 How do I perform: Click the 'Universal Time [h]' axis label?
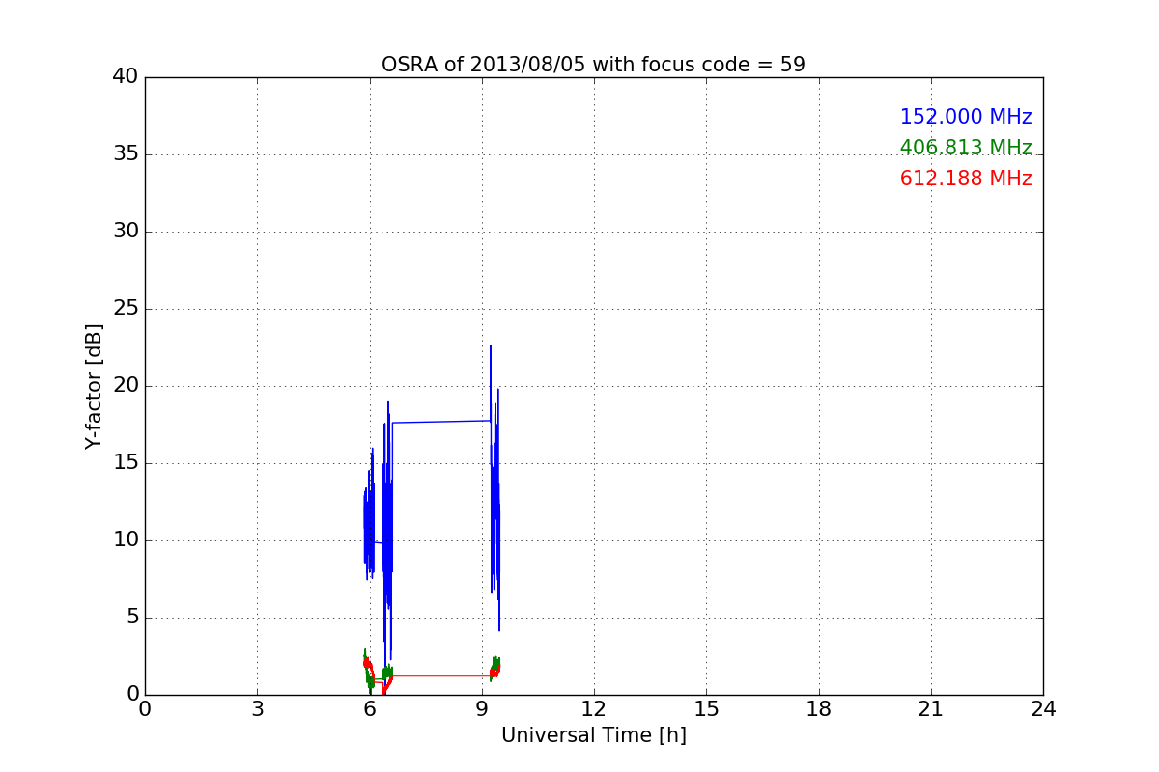tap(593, 735)
